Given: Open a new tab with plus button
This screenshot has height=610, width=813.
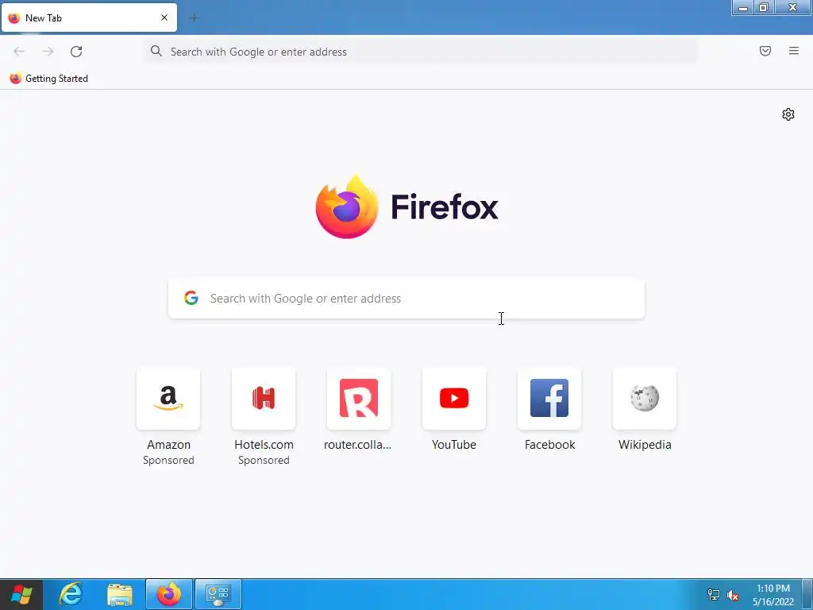Looking at the screenshot, I should pos(194,18).
